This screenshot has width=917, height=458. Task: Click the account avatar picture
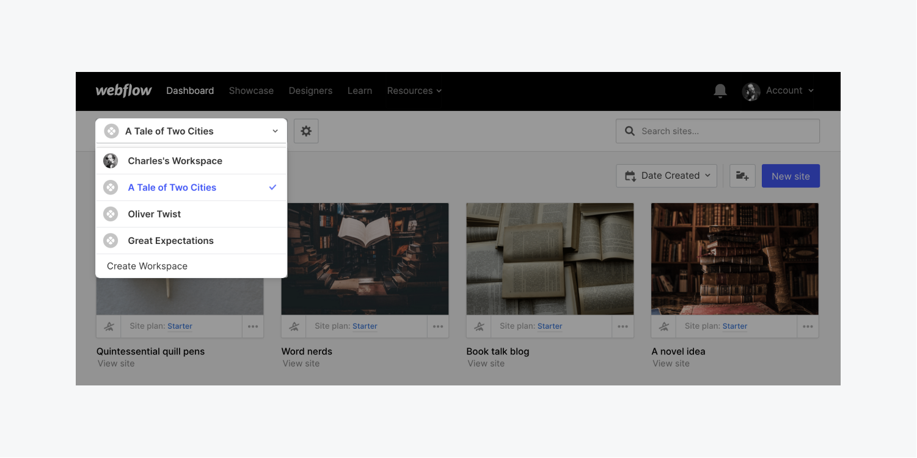tap(751, 91)
